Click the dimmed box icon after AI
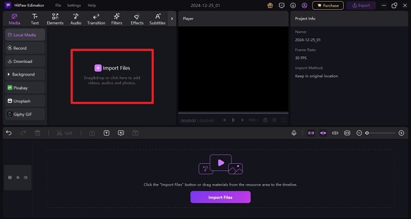This screenshot has width=411, height=219. (135, 133)
